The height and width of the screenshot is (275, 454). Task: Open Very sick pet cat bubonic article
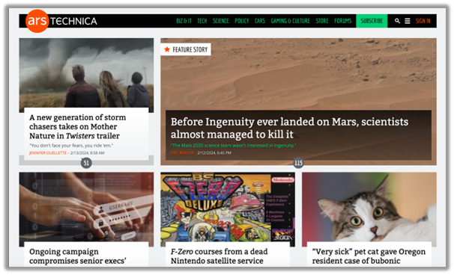(369, 256)
